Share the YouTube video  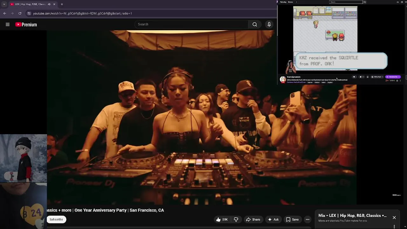pyautogui.click(x=253, y=219)
